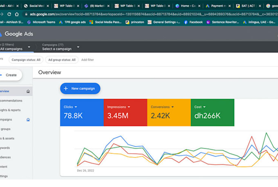
Task: Click the Ad group status: All filter chip
Action: [x=62, y=60]
